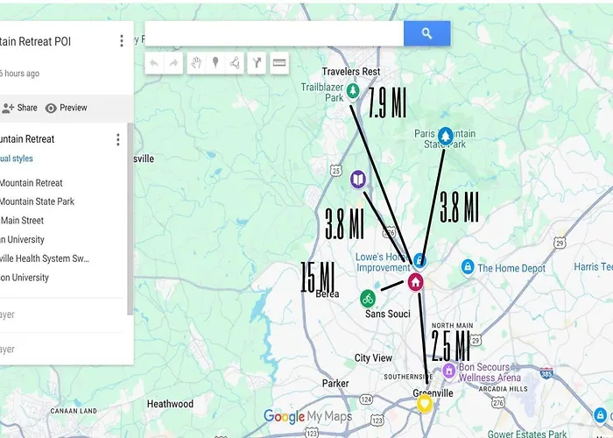
Task: Click the purple book marker on map
Action: [357, 180]
